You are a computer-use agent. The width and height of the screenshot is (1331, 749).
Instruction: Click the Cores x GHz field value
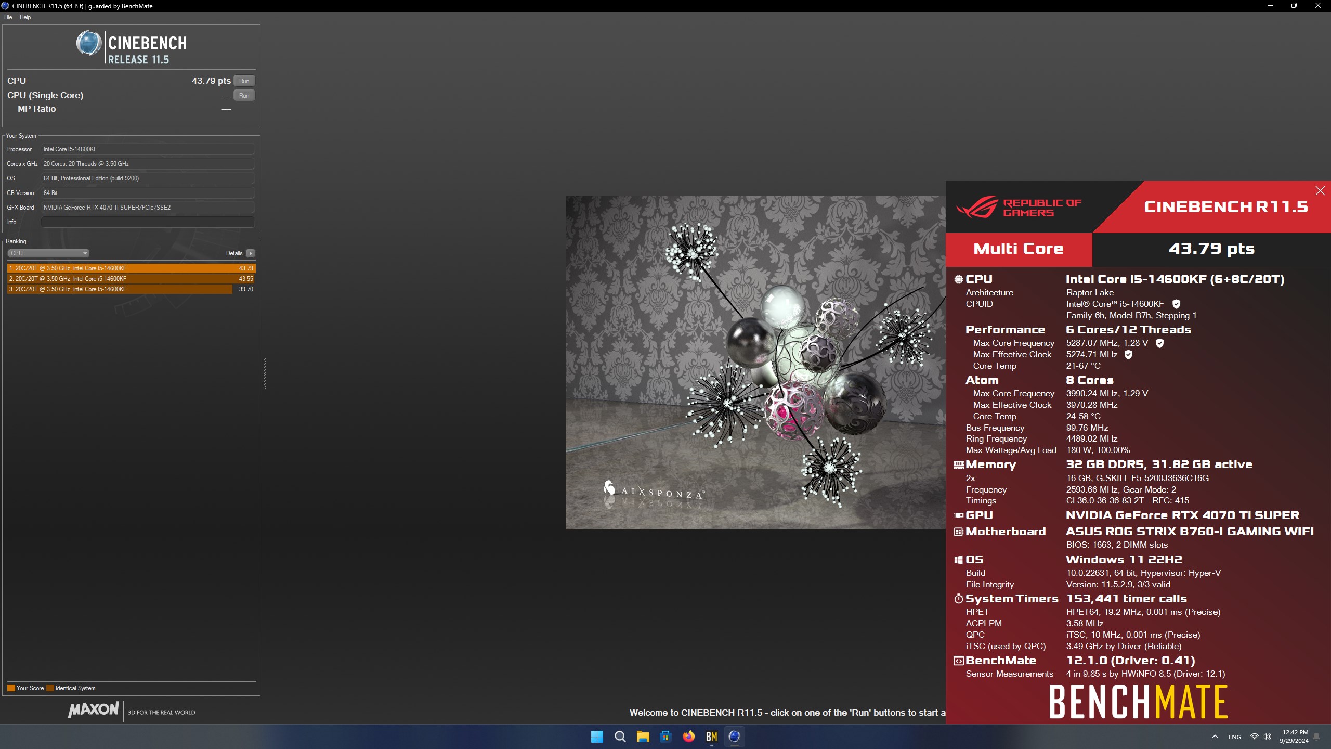pyautogui.click(x=148, y=164)
